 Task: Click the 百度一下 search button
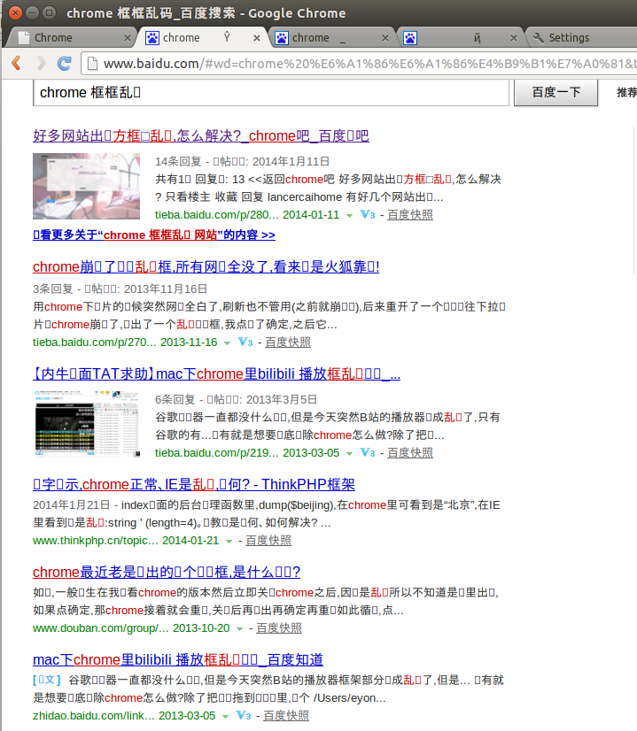pyautogui.click(x=555, y=92)
